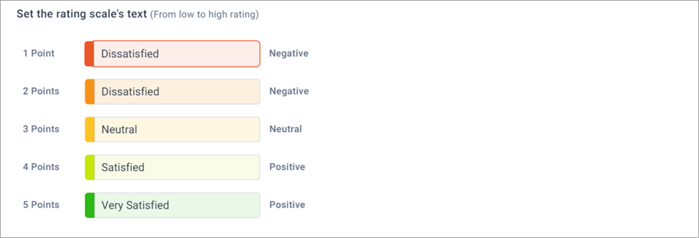This screenshot has width=699, height=238.
Task: Click the Negative label beside 2 Points row
Action: [289, 91]
